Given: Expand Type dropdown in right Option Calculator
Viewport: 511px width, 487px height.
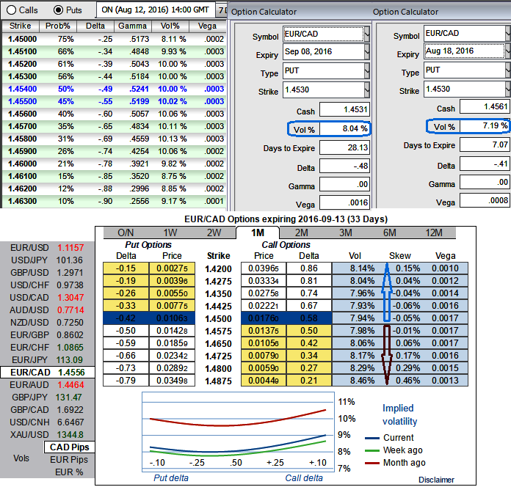Looking at the screenshot, I should point(507,72).
